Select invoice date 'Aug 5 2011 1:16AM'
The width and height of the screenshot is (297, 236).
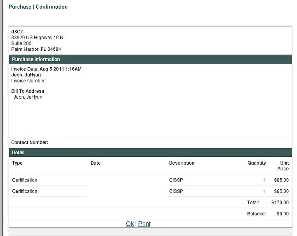point(61,69)
